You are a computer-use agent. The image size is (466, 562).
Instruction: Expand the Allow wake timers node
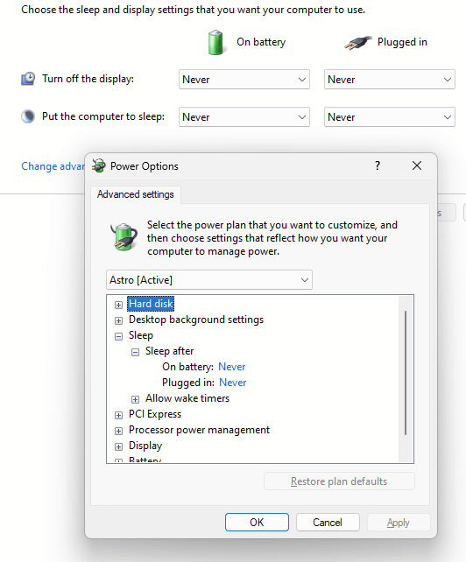(x=135, y=399)
